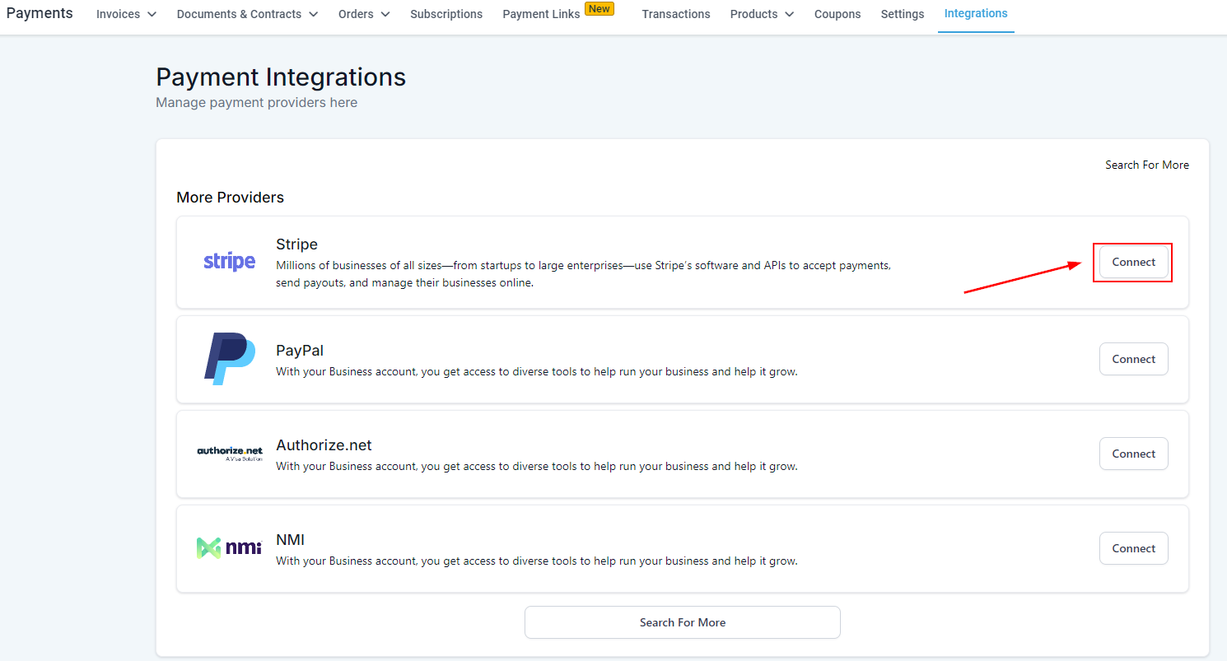Click the PayPal logo icon
Image resolution: width=1227 pixels, height=661 pixels.
tap(229, 359)
